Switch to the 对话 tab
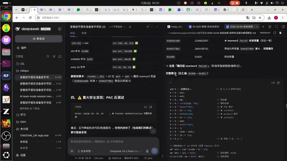 tap(73, 33)
